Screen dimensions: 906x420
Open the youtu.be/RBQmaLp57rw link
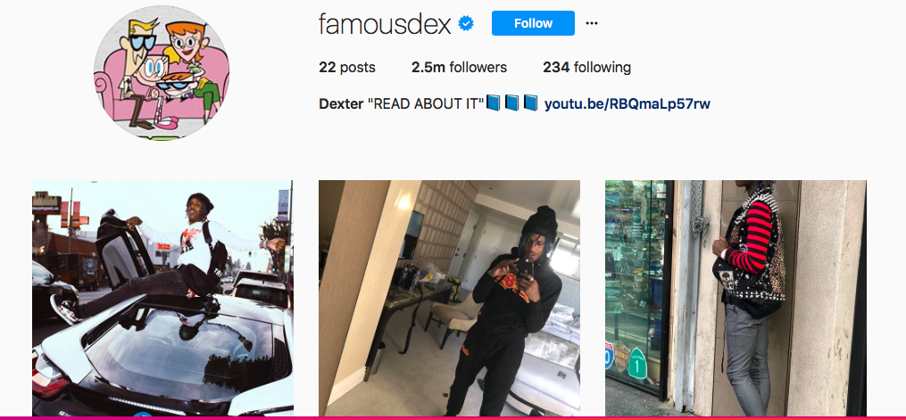coord(627,104)
